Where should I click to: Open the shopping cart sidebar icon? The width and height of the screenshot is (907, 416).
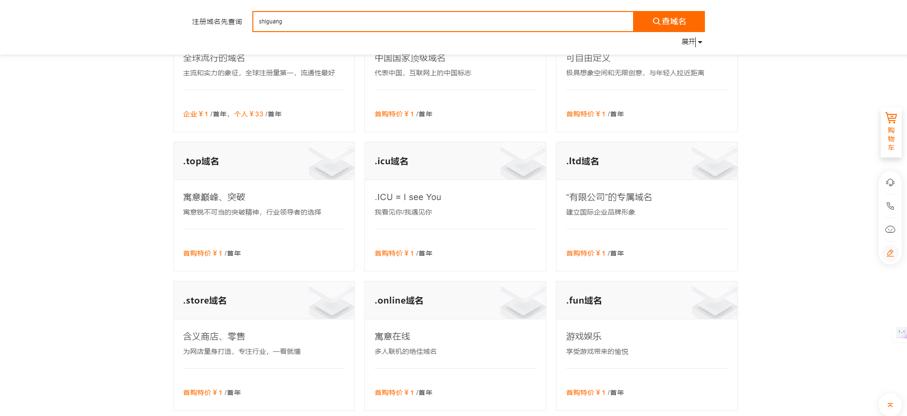click(891, 133)
